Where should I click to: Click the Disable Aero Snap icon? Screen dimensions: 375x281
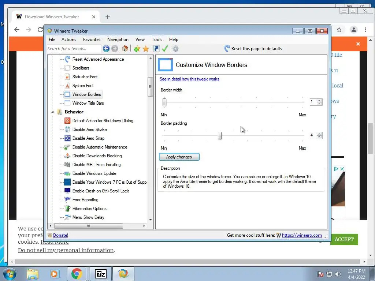coord(67,138)
